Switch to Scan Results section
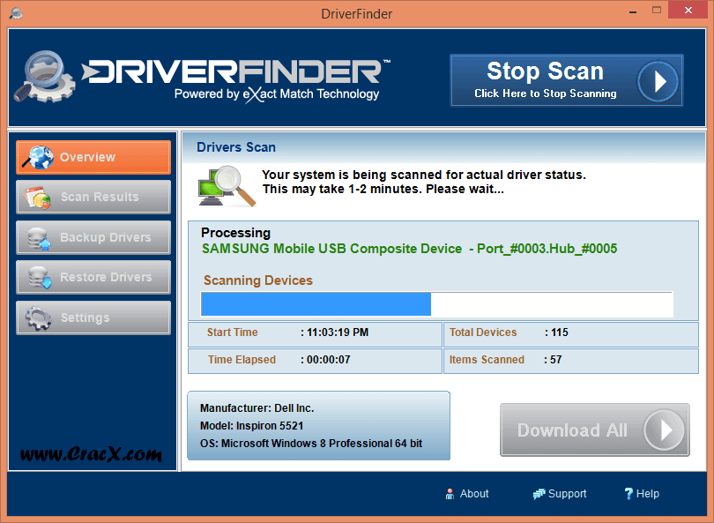This screenshot has width=714, height=523. pos(99,198)
